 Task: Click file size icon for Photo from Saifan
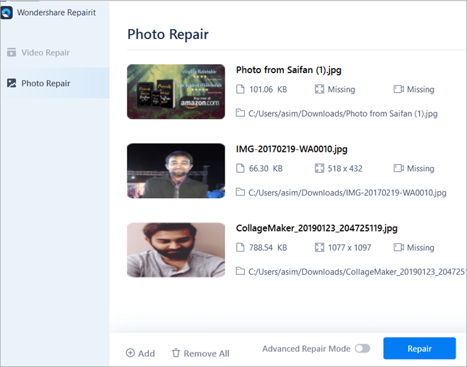pos(240,90)
